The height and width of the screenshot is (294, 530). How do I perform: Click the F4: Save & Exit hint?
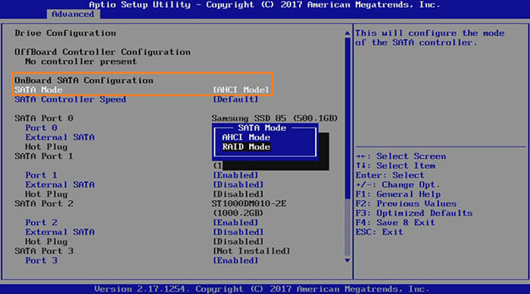pos(395,223)
